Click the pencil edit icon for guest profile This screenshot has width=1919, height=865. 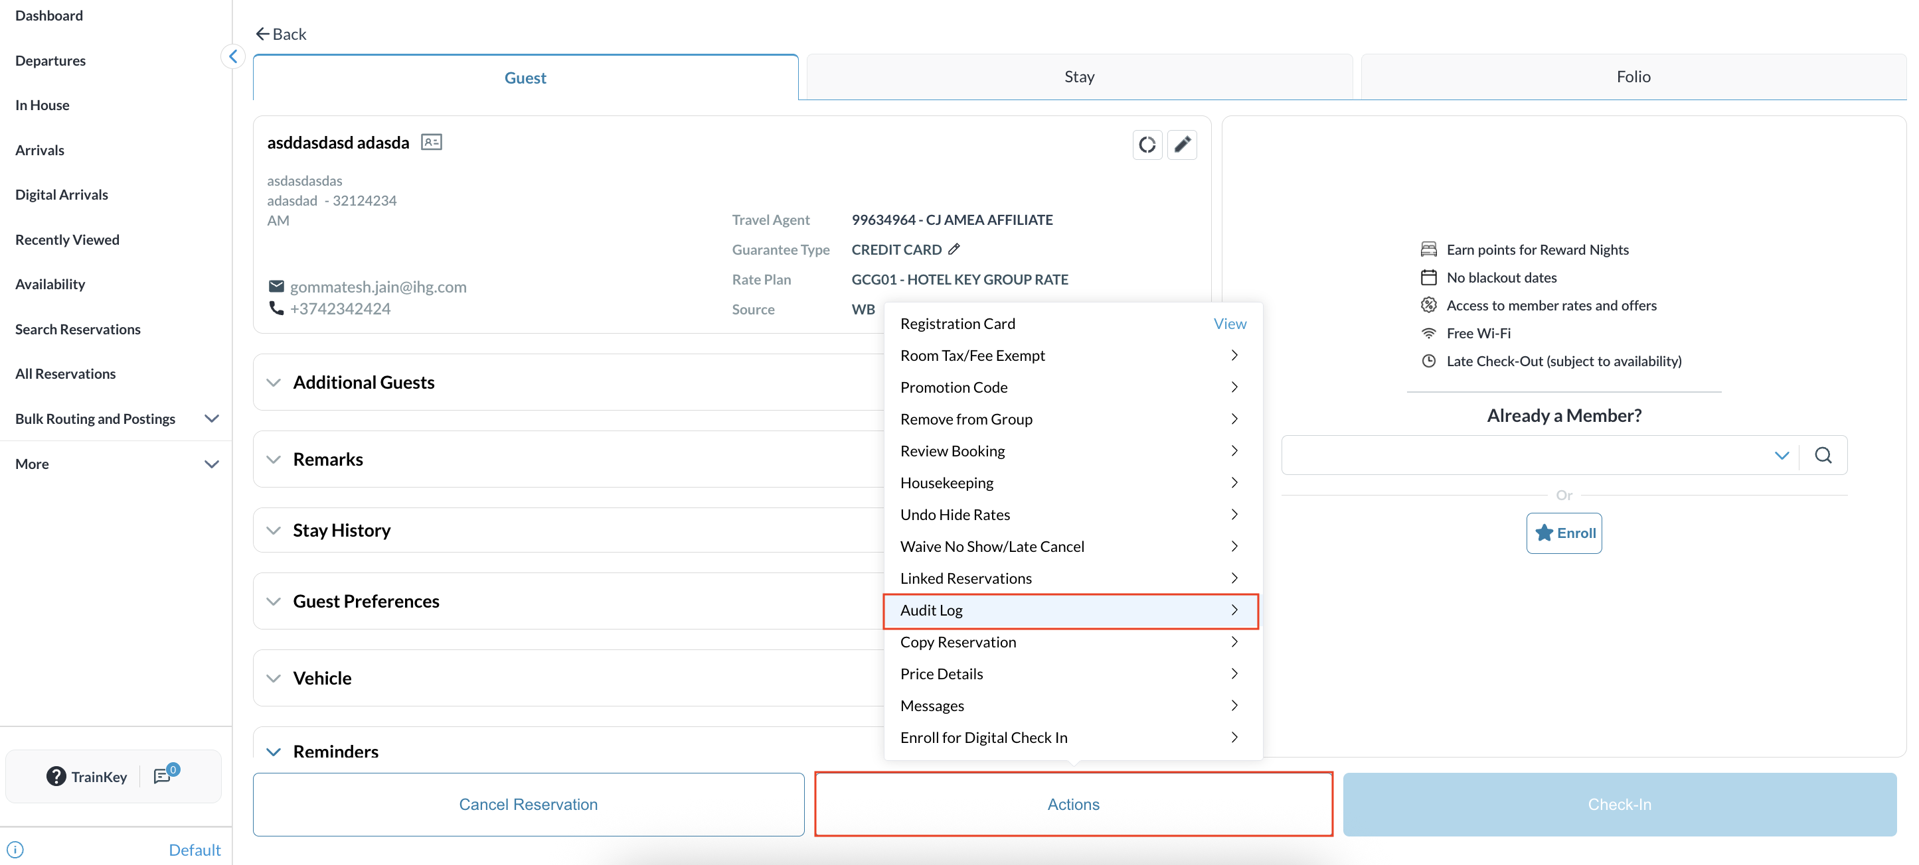tap(1181, 145)
